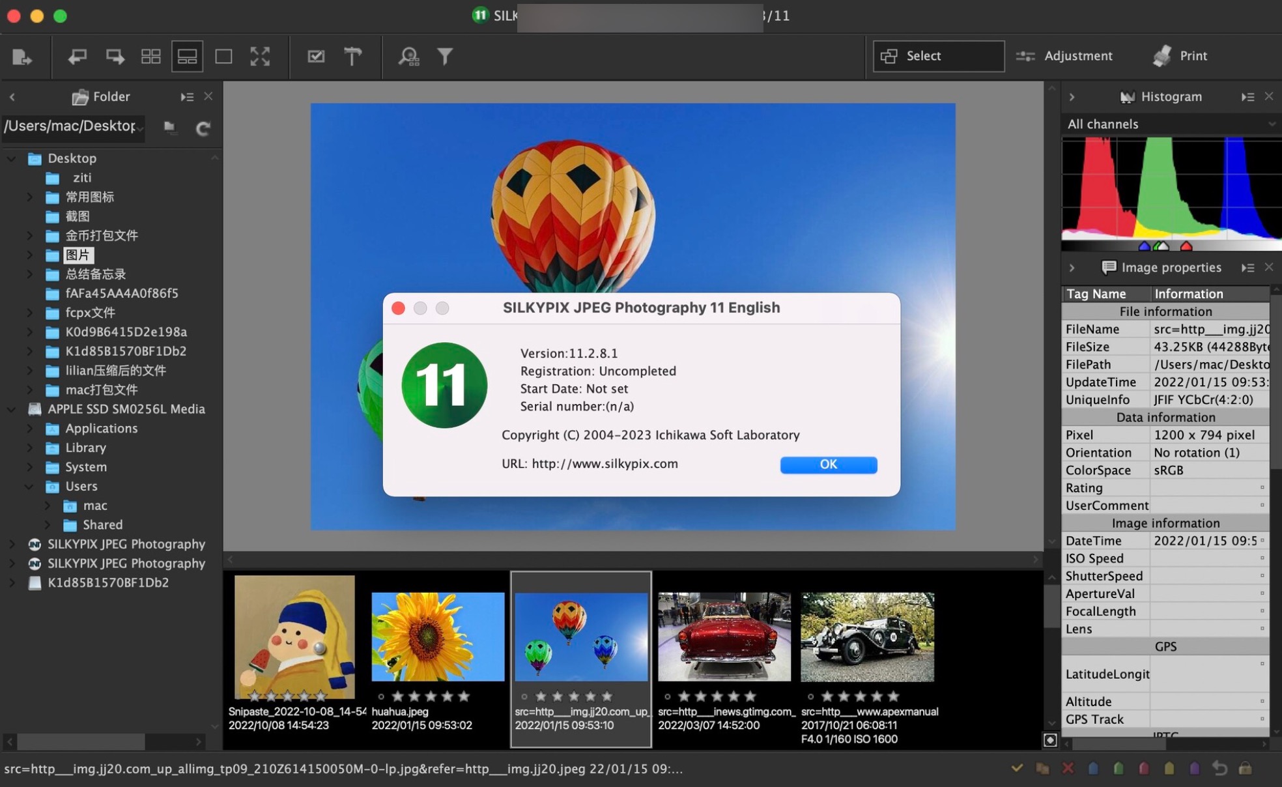Expand the Applications folder tree item
This screenshot has height=787, width=1282.
point(32,428)
